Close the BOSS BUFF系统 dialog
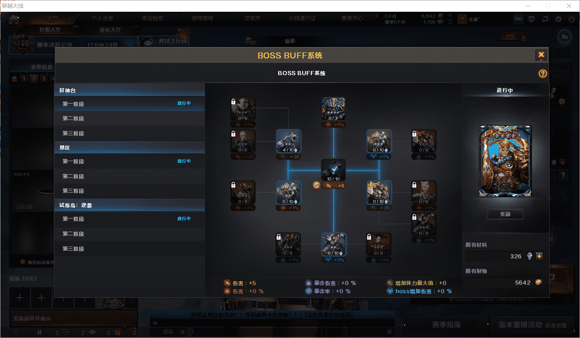580x338 pixels. pos(541,55)
